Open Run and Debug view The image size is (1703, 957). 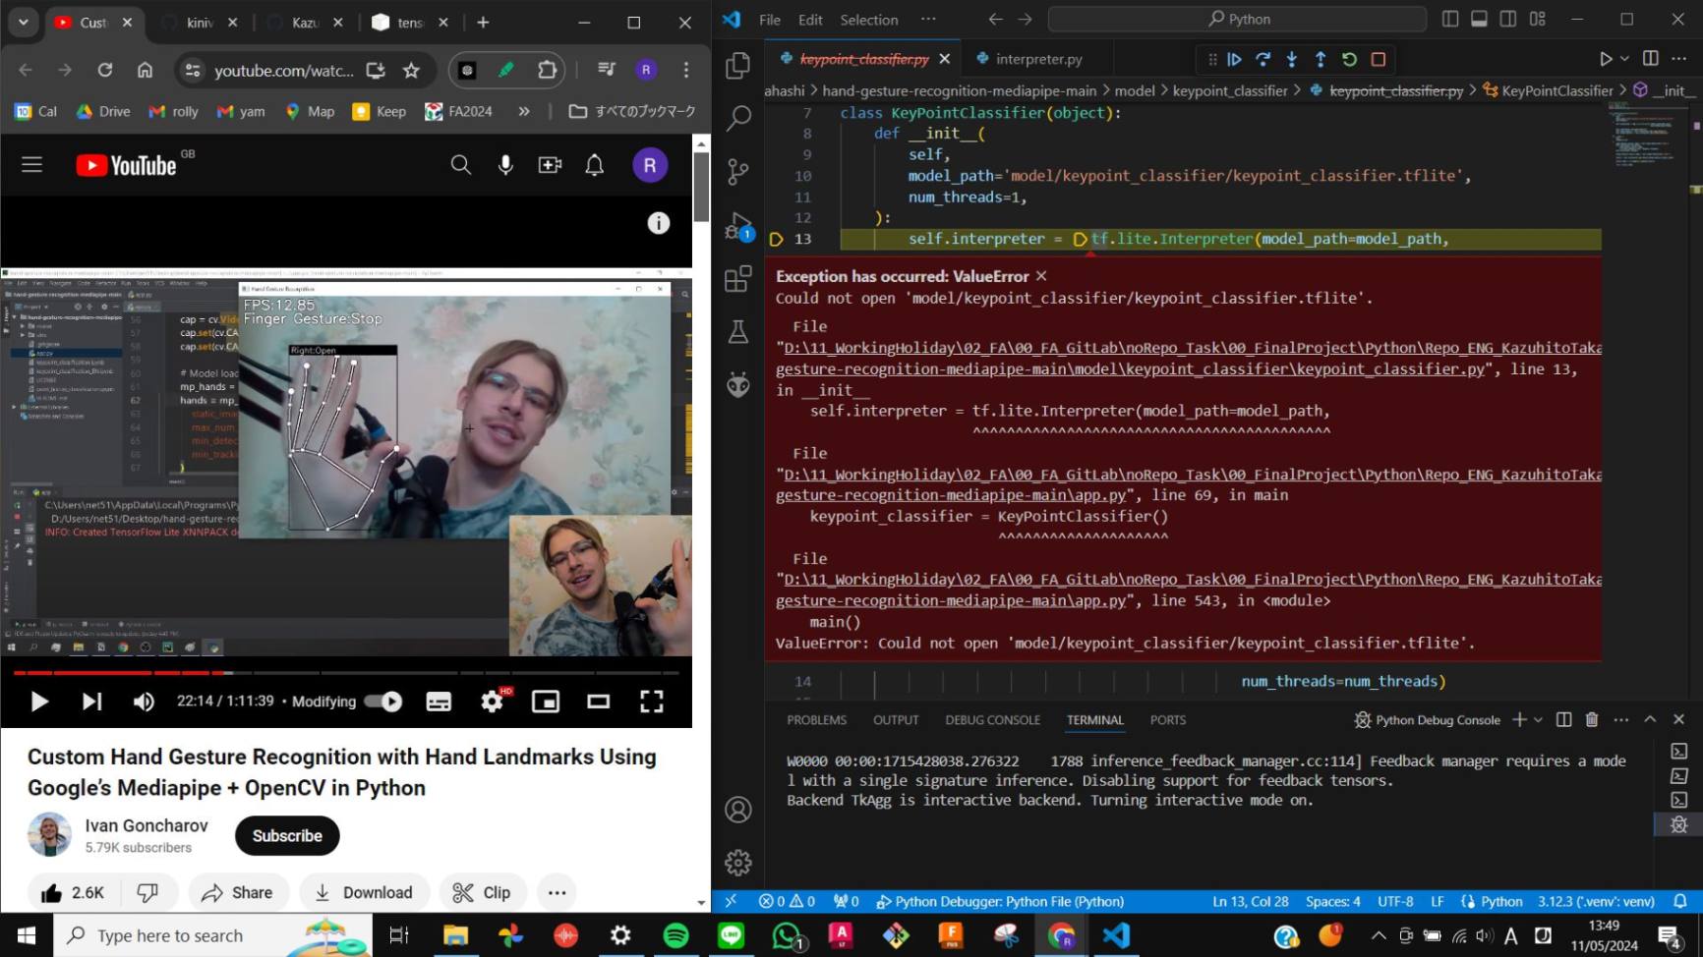point(737,227)
